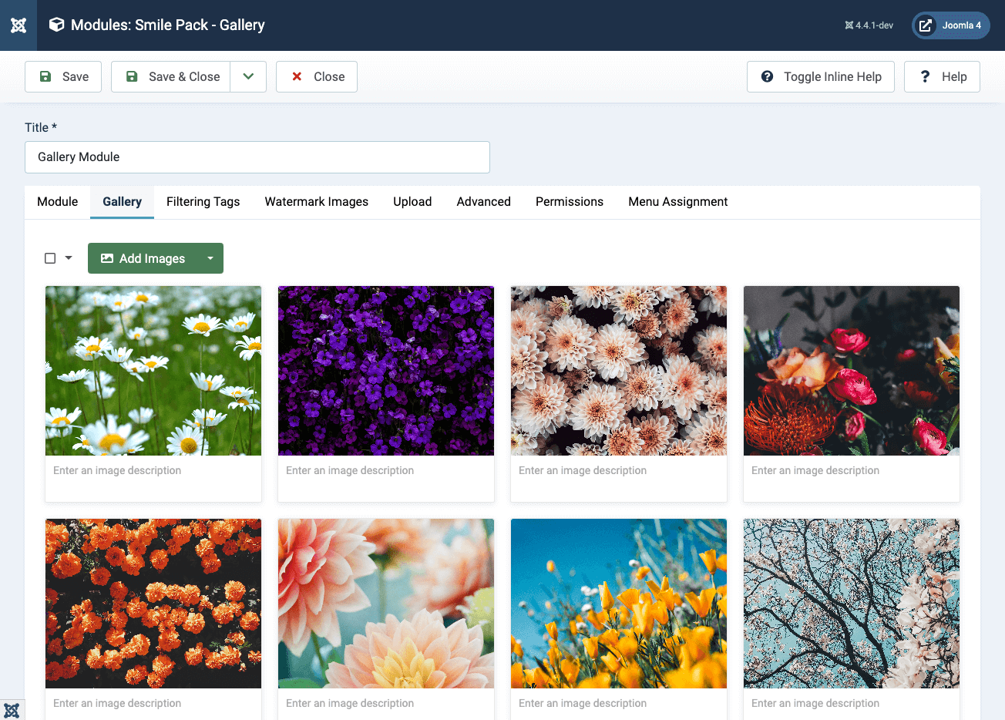Open the Joomla 4 site link

click(x=951, y=25)
